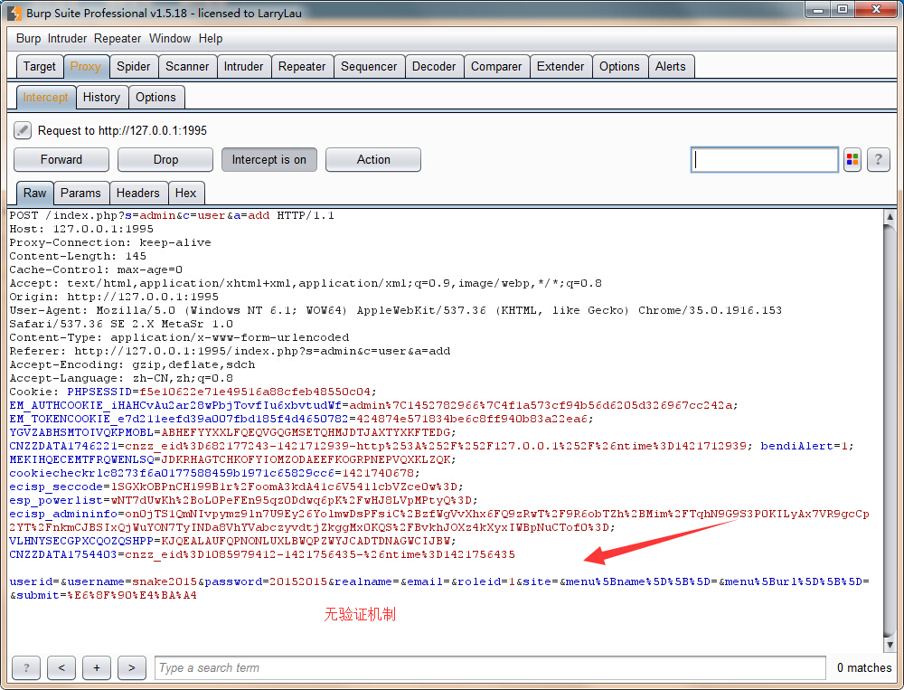Switch to the Decoder tab

434,66
